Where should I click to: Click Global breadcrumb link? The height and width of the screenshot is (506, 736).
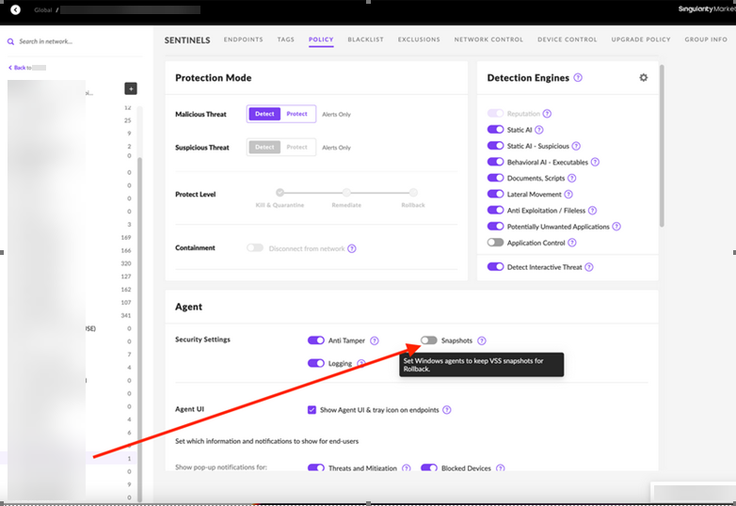pos(42,9)
